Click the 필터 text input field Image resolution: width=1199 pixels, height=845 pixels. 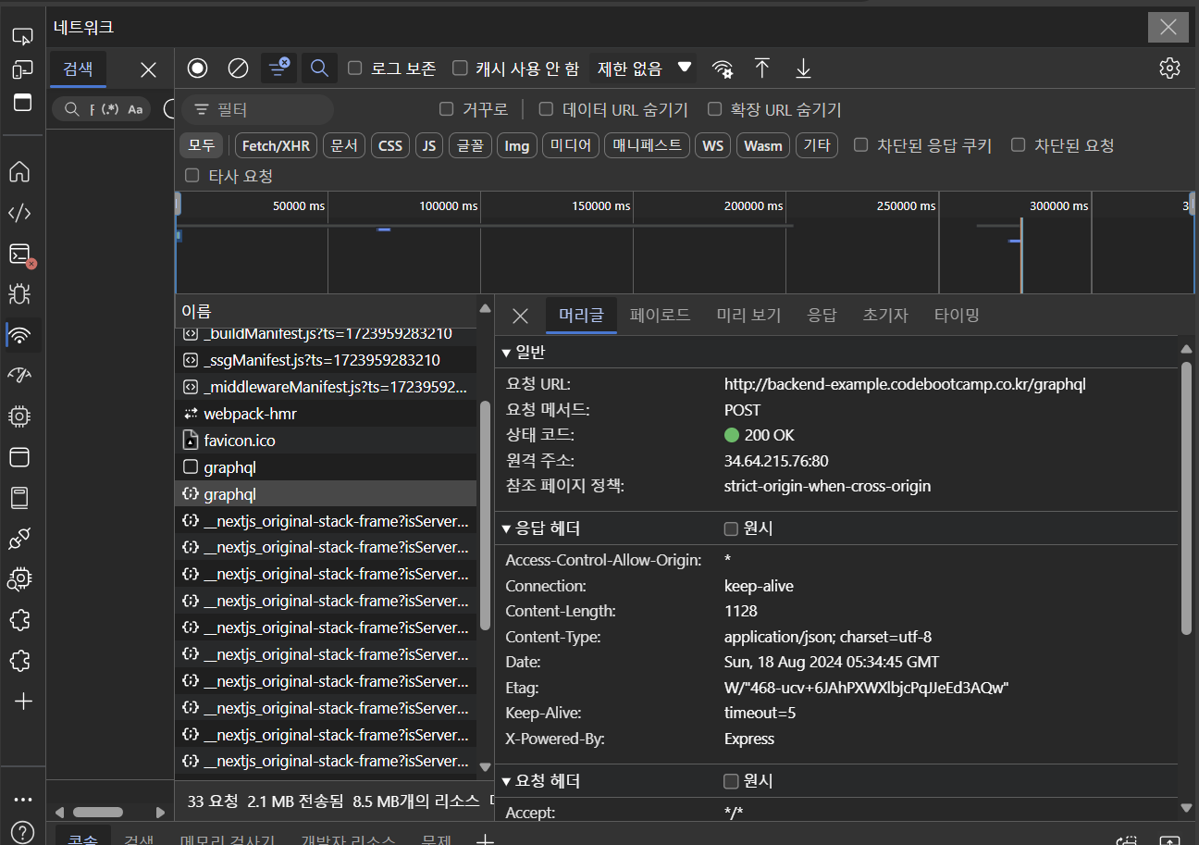tap(258, 109)
